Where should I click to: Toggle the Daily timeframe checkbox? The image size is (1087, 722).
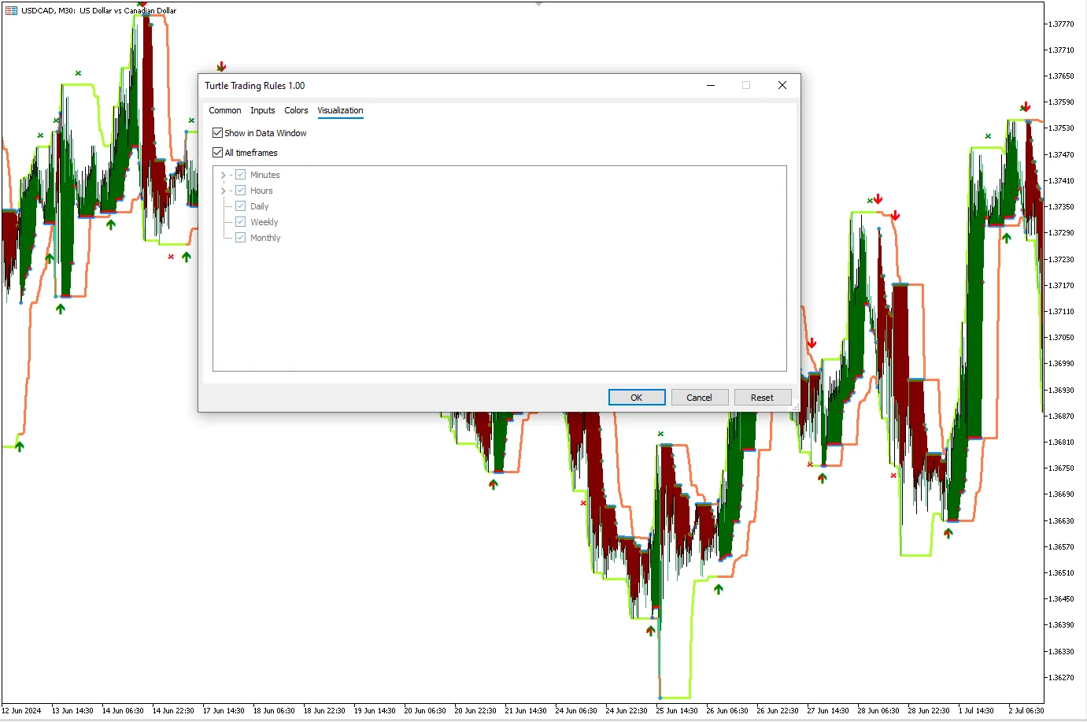click(x=241, y=206)
